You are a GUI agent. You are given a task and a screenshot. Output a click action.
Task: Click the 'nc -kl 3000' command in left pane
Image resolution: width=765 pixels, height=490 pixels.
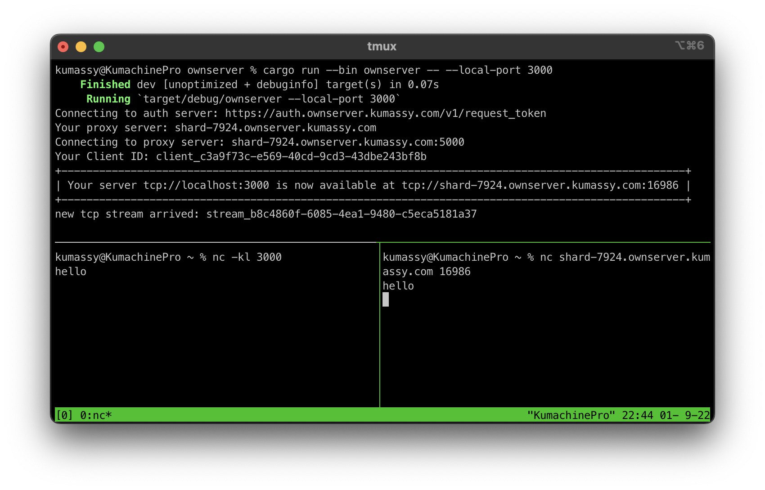(247, 257)
